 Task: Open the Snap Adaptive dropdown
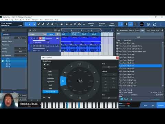[x=112, y=25]
